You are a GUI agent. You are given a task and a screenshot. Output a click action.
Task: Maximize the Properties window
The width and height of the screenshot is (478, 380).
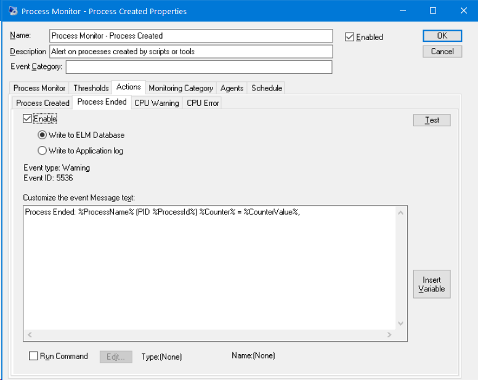point(433,11)
